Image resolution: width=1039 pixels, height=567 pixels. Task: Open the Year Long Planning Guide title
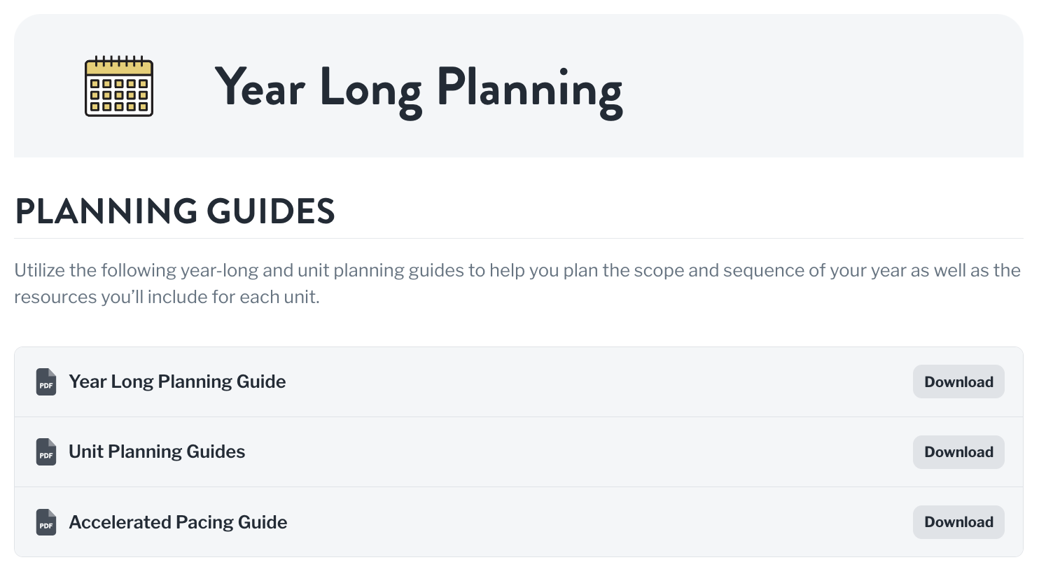(x=177, y=381)
